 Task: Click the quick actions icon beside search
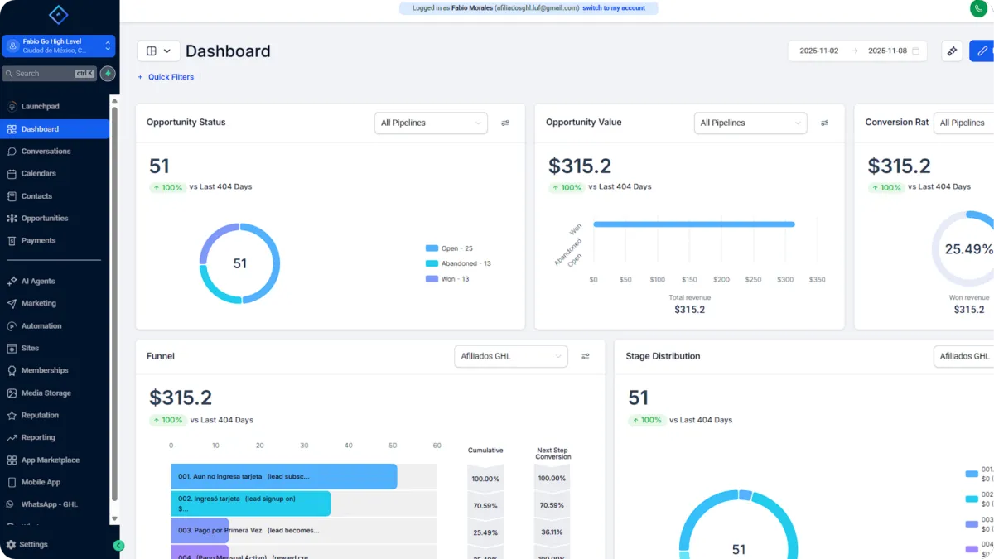pos(108,74)
